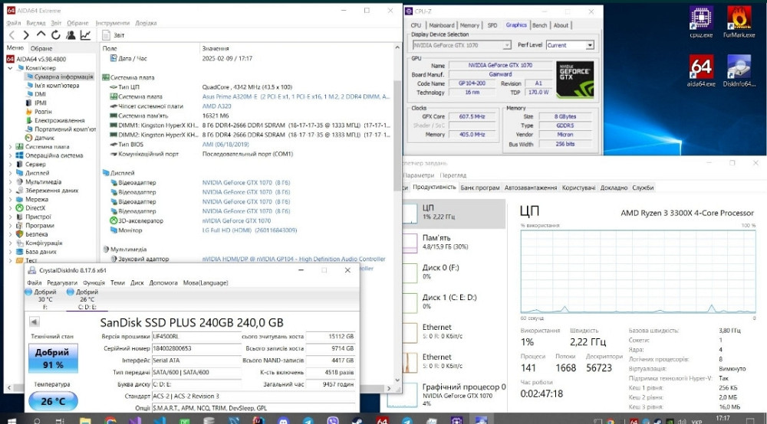Expand Операційна система tree node

click(x=10, y=155)
